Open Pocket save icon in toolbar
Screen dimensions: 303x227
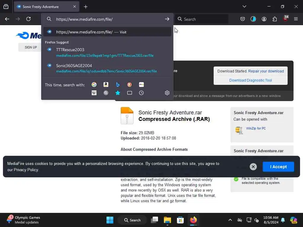tap(243, 19)
